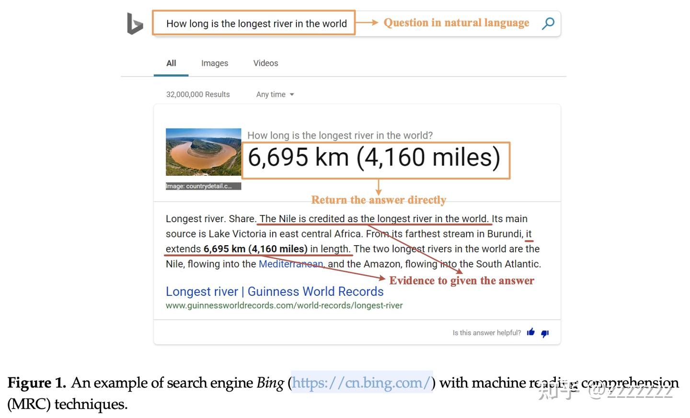The height and width of the screenshot is (418, 690).
Task: Click the thumbs up icon for answer feedback
Action: pos(530,332)
